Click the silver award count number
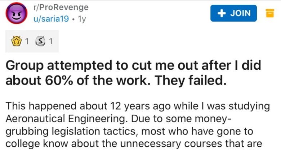 tap(50, 42)
